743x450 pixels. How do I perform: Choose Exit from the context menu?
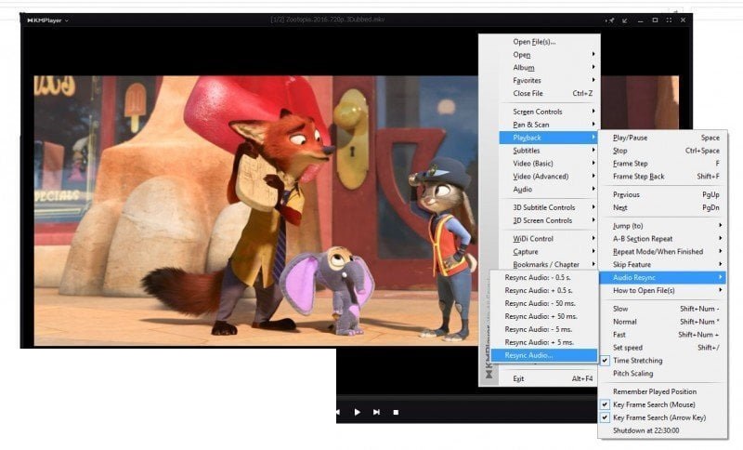(549, 378)
